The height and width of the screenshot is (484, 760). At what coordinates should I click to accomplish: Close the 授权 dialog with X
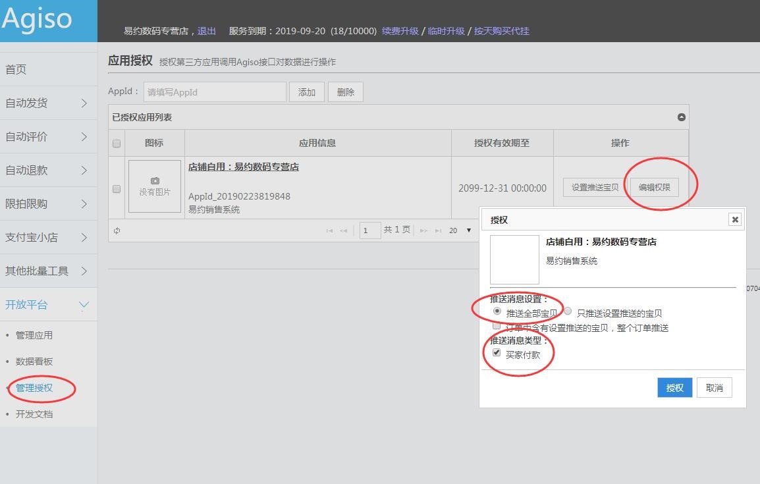(735, 220)
